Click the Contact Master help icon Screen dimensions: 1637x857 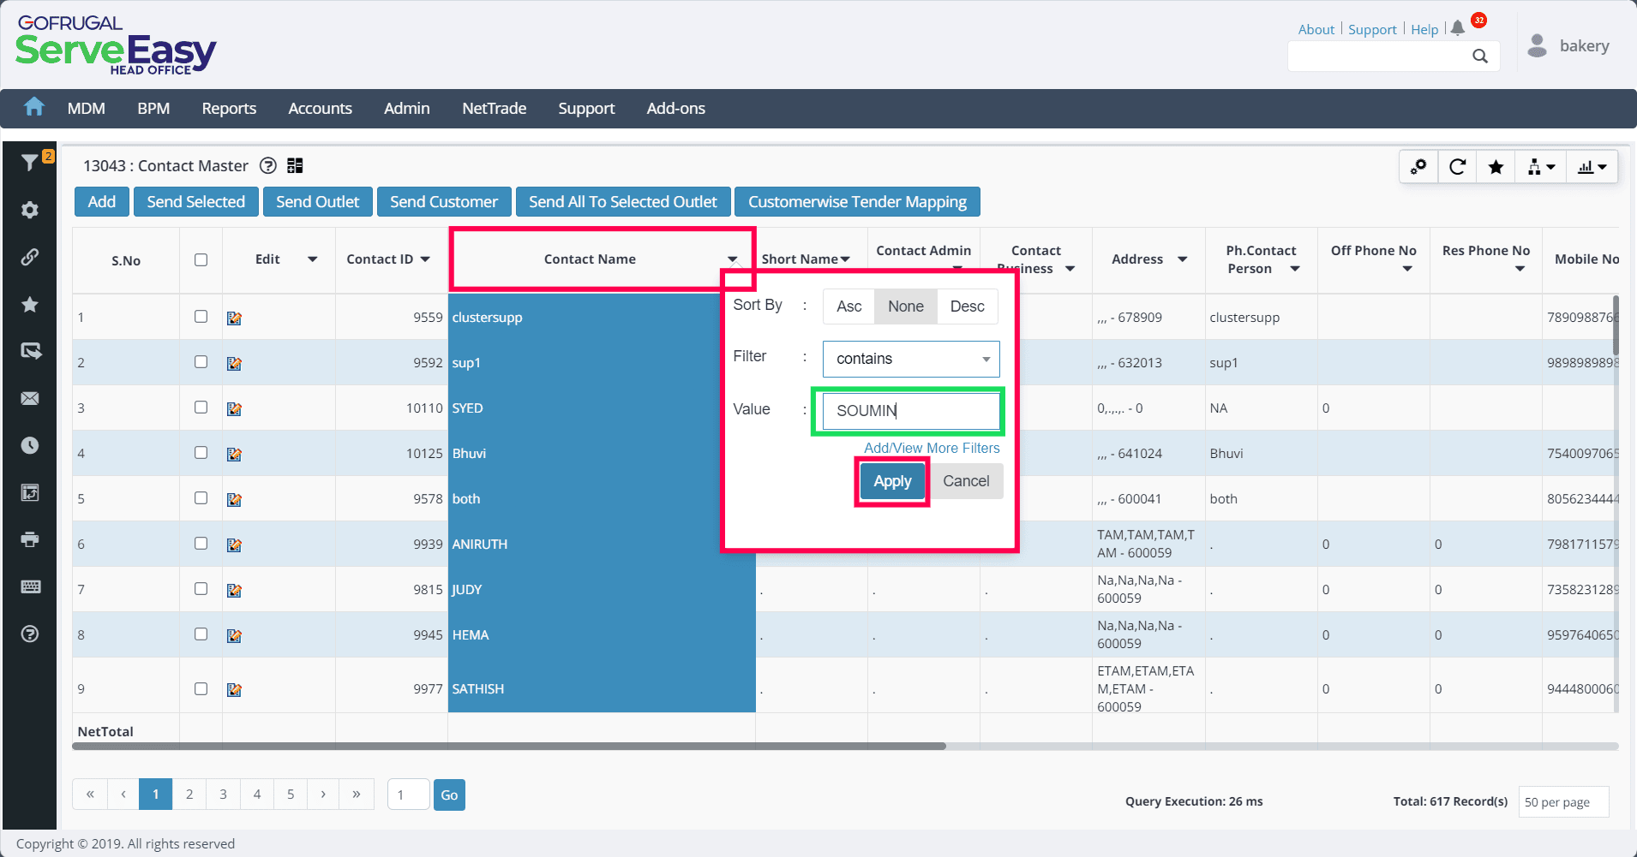coord(268,165)
